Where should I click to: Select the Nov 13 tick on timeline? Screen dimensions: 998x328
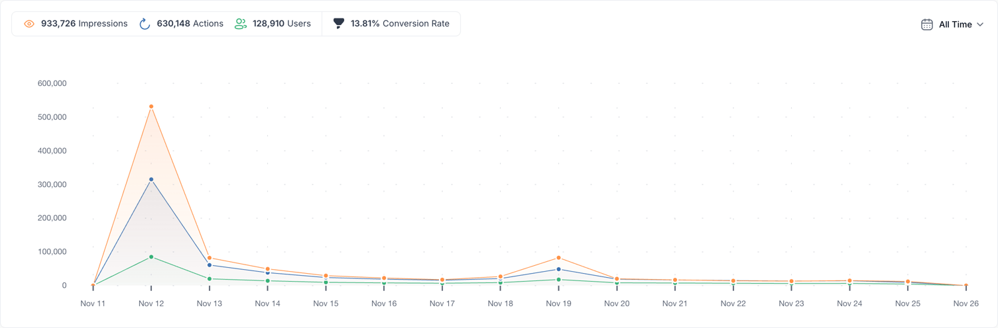pos(210,288)
